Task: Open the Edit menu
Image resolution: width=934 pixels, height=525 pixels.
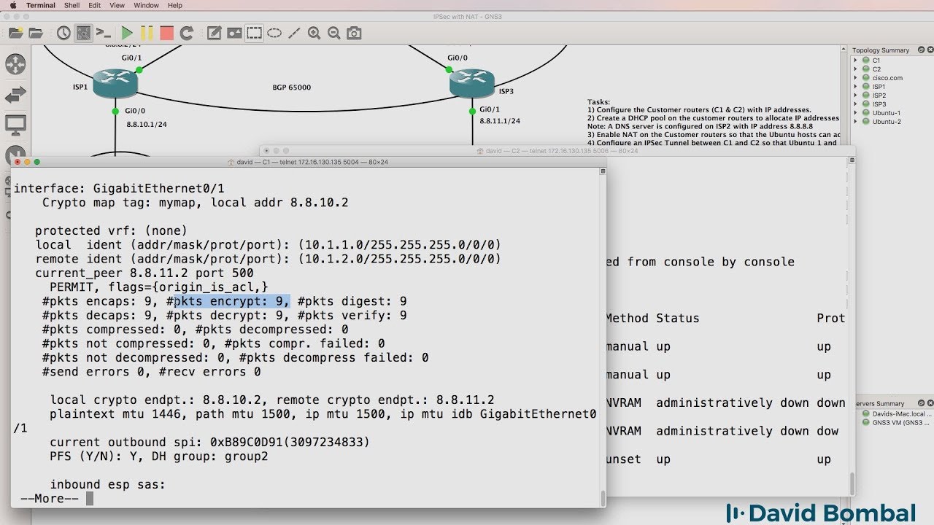Action: 95,5
